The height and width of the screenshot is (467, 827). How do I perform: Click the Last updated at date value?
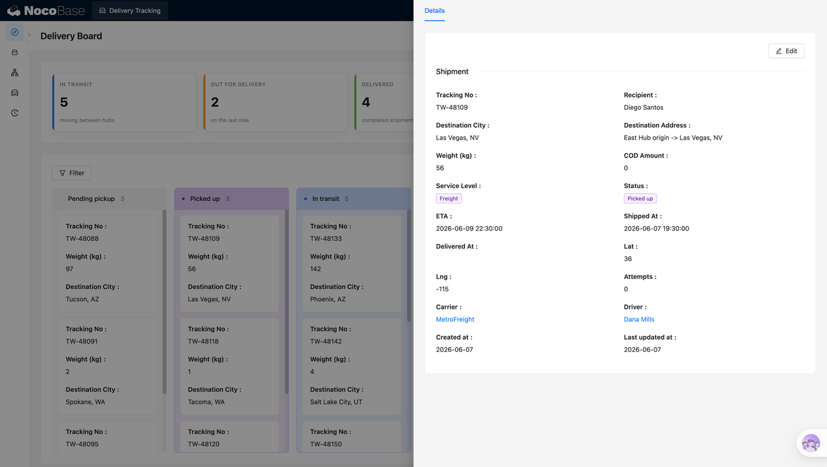tap(643, 349)
